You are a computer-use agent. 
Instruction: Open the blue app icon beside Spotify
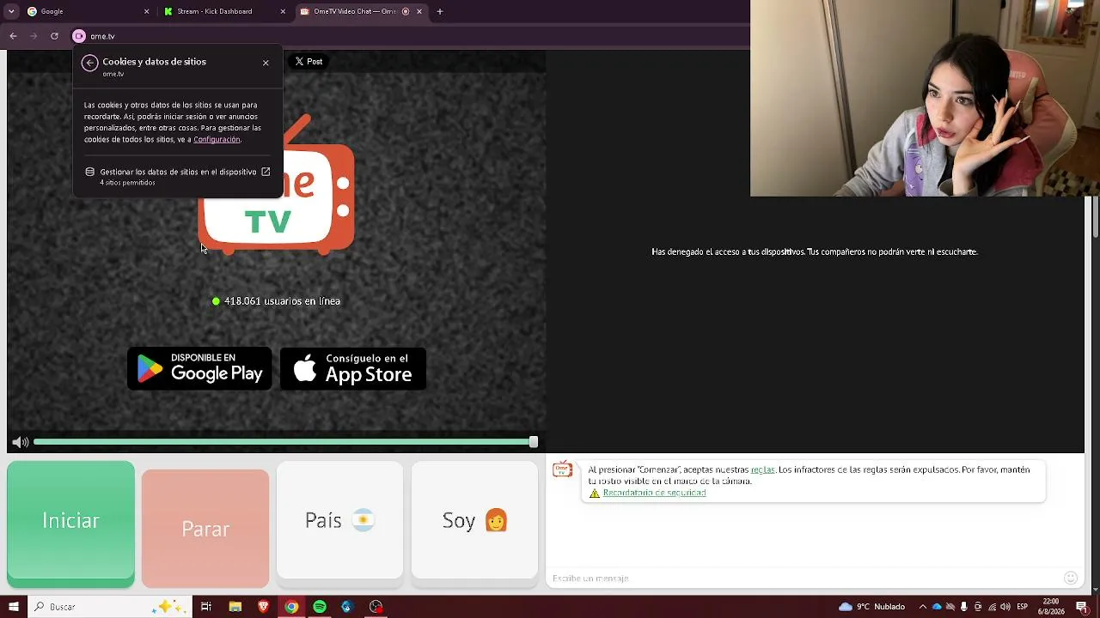coord(347,607)
